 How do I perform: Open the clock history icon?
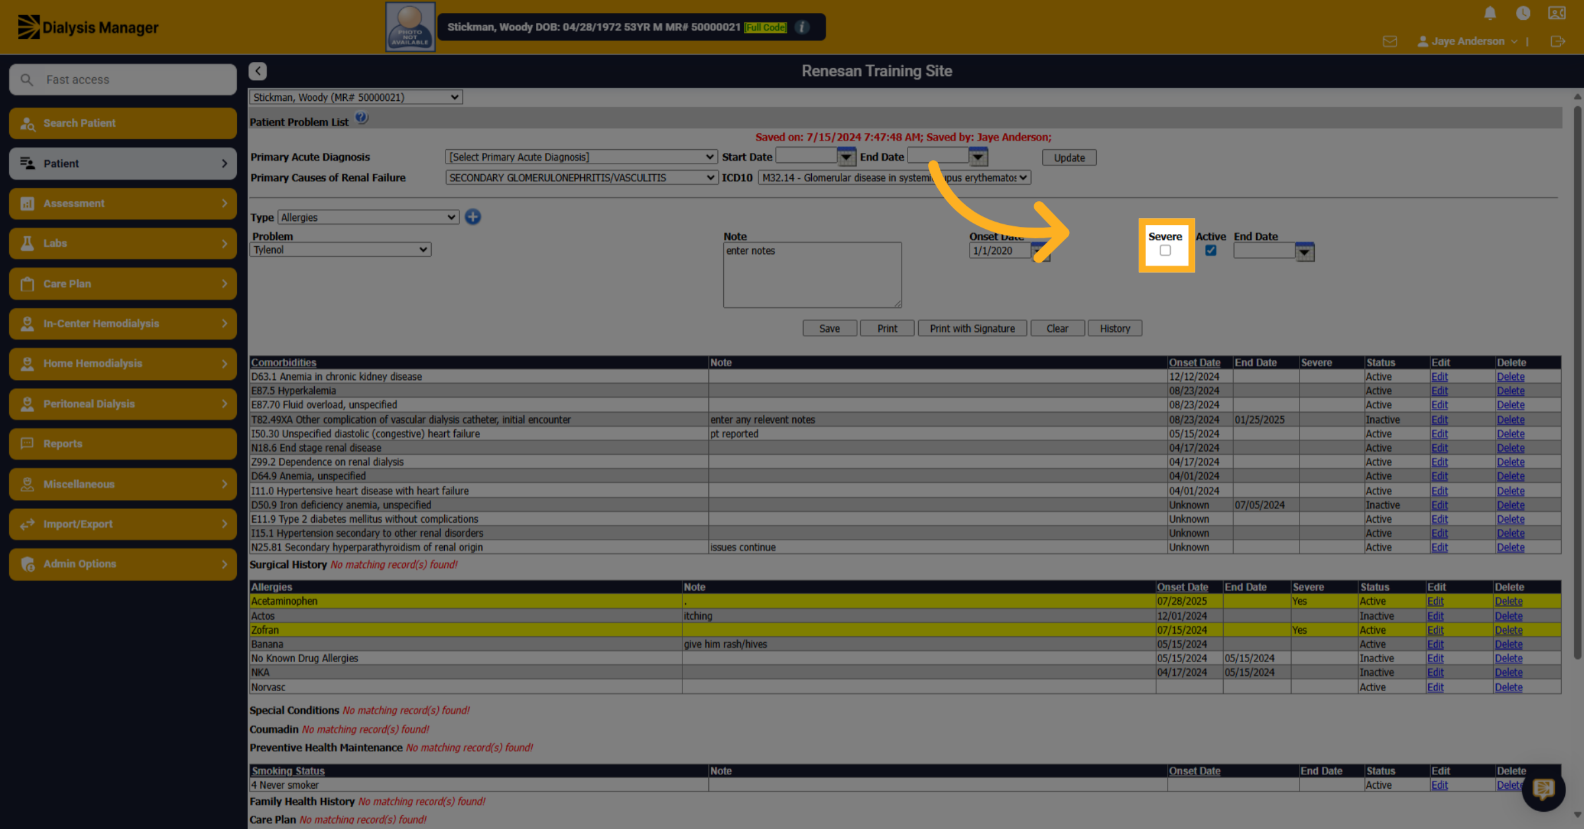[1523, 13]
